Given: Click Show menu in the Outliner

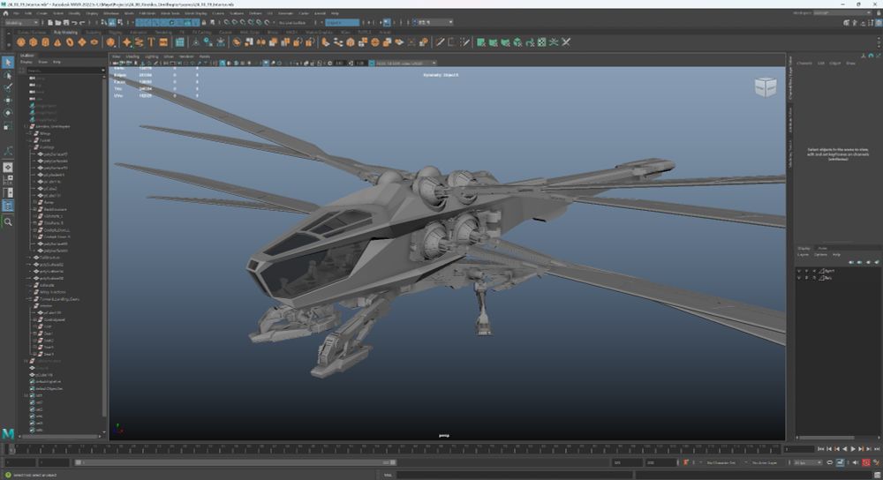Looking at the screenshot, I should [x=42, y=62].
